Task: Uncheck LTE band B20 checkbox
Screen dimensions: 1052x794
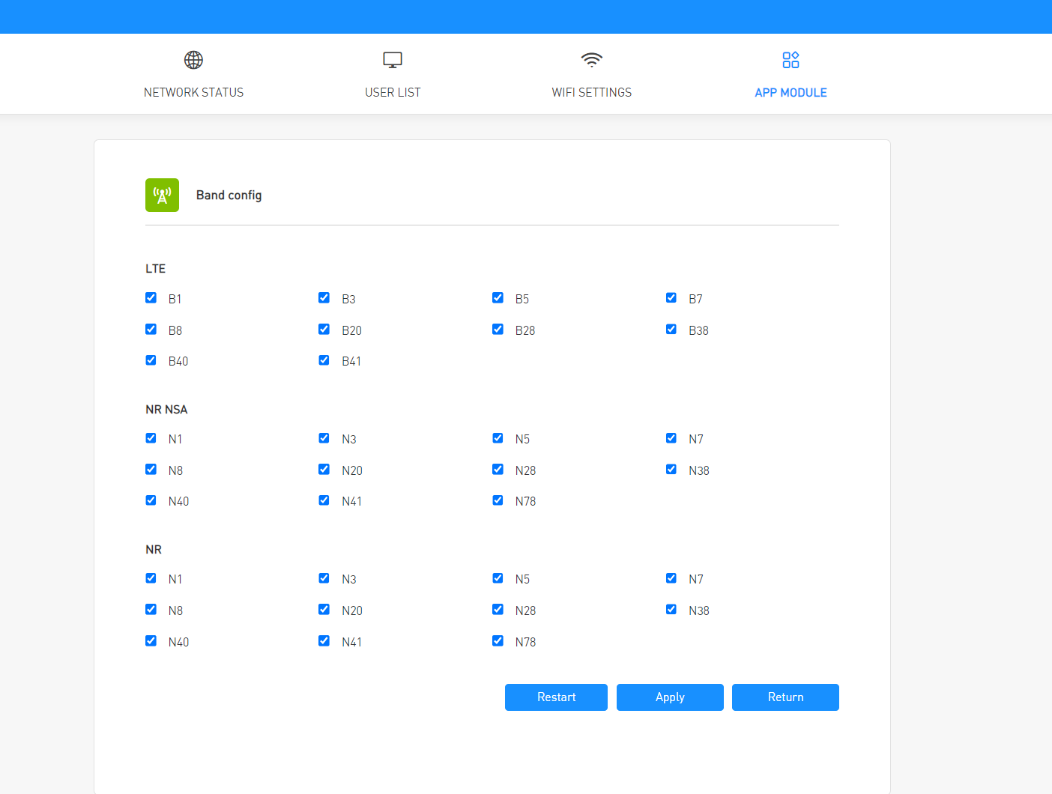Action: click(x=324, y=329)
